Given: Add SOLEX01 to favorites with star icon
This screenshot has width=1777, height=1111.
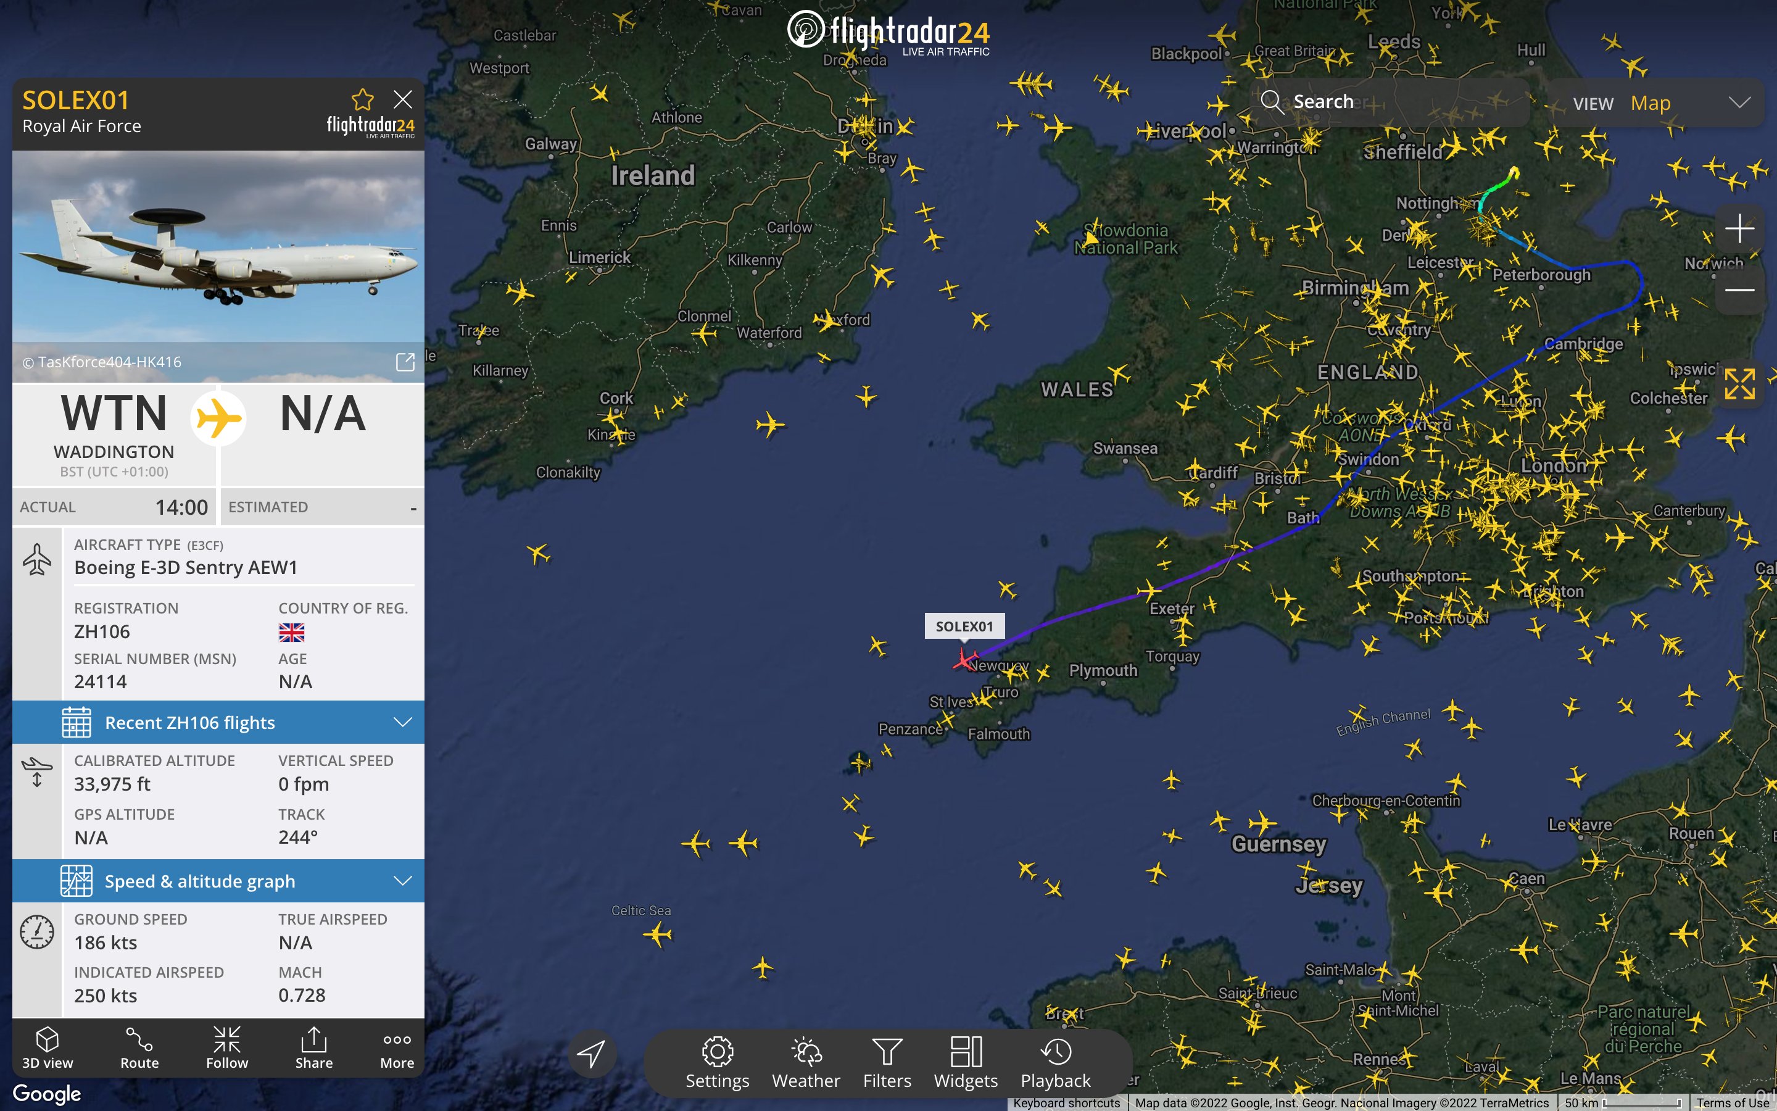Looking at the screenshot, I should point(363,99).
